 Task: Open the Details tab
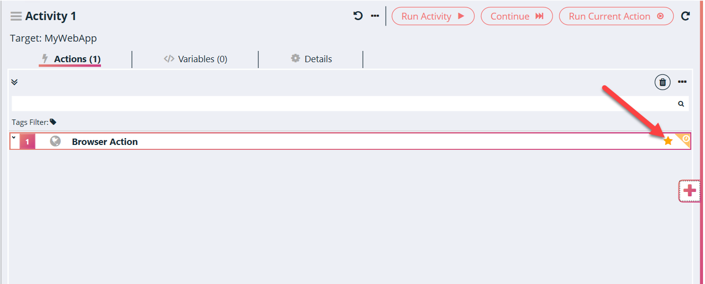tap(311, 59)
